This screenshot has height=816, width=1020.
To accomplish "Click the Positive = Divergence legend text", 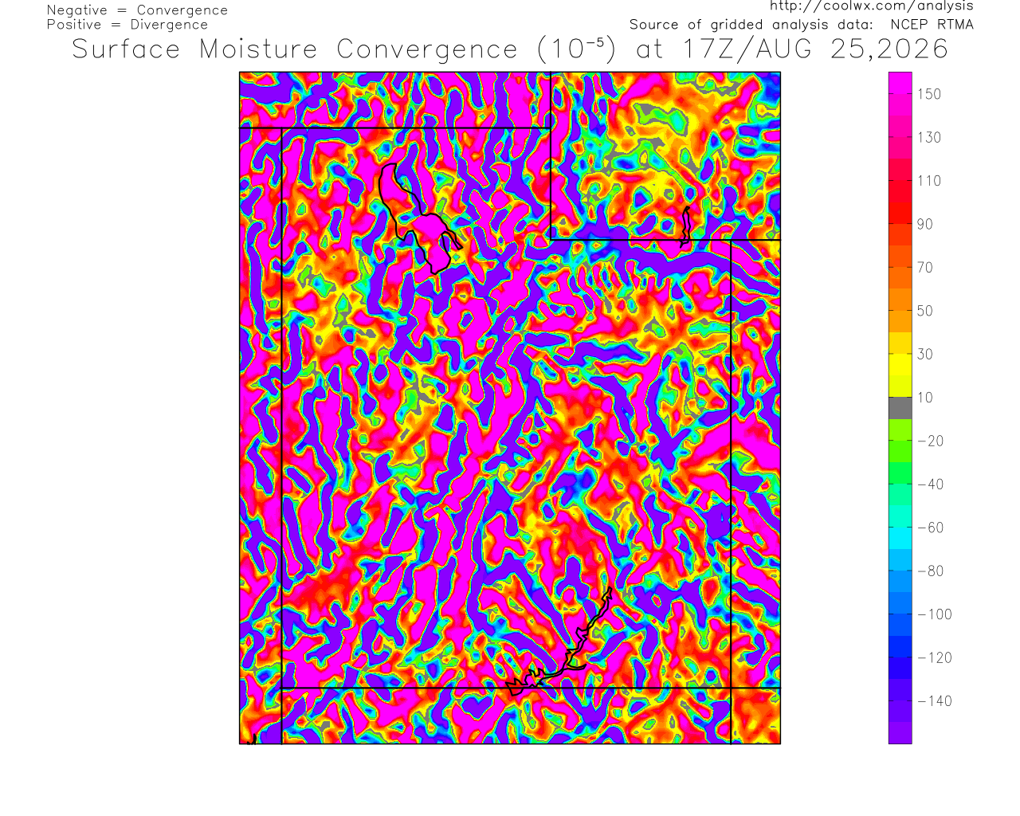I will click(127, 25).
